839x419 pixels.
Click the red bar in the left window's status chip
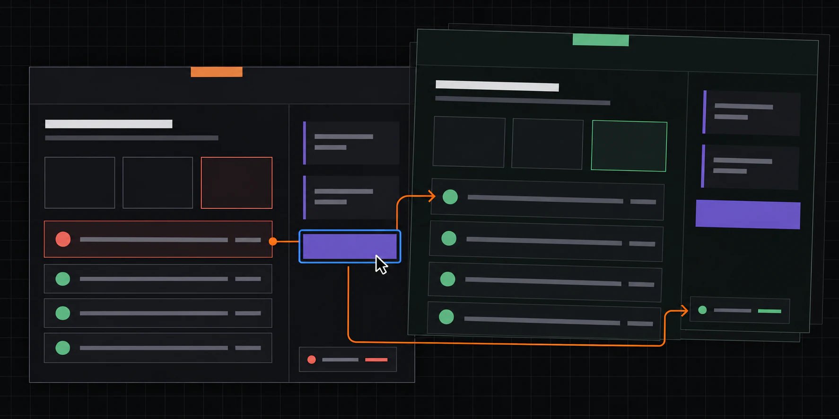376,360
